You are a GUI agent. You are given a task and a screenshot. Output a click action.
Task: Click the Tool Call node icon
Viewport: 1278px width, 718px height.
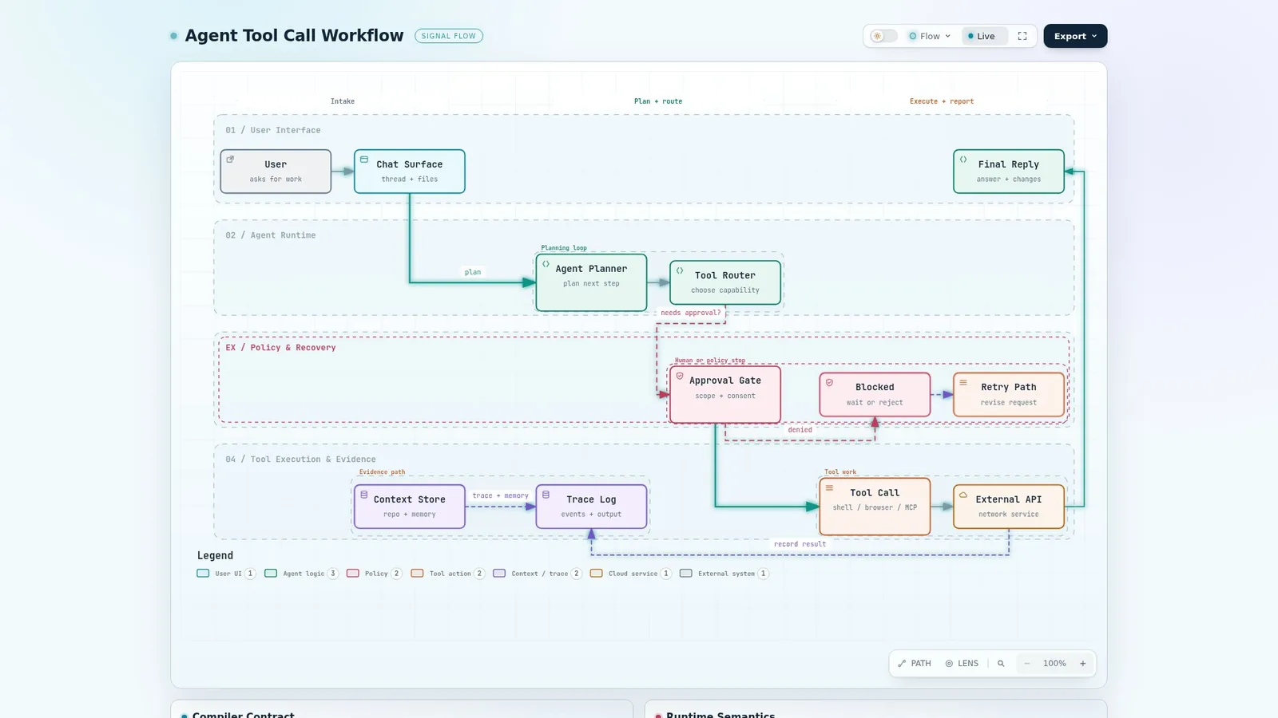click(x=829, y=488)
